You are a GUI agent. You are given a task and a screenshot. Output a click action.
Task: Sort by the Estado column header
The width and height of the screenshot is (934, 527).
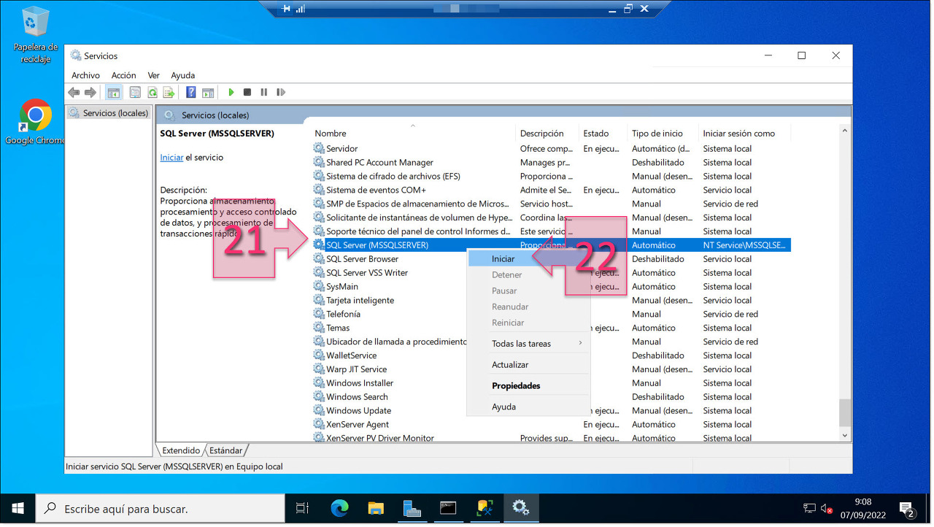coord(604,134)
